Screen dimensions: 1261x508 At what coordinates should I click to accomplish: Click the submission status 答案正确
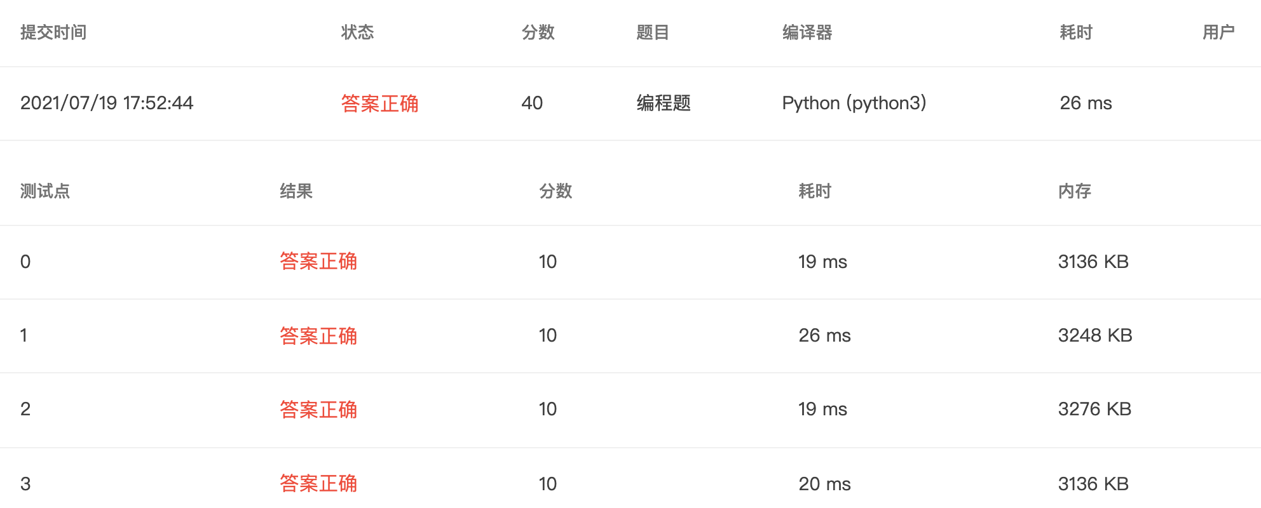pos(379,104)
